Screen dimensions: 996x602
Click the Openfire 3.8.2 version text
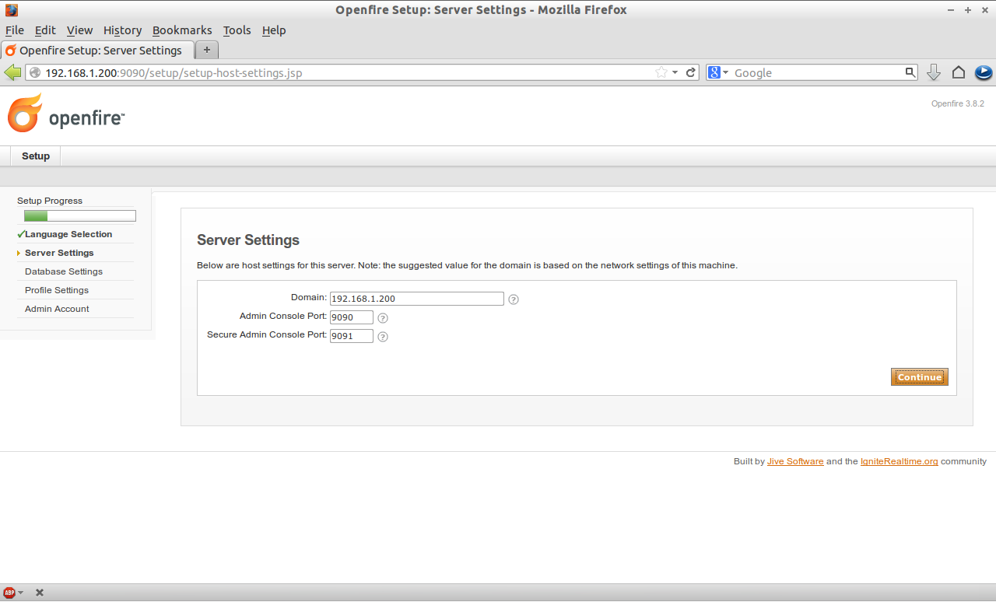coord(958,103)
